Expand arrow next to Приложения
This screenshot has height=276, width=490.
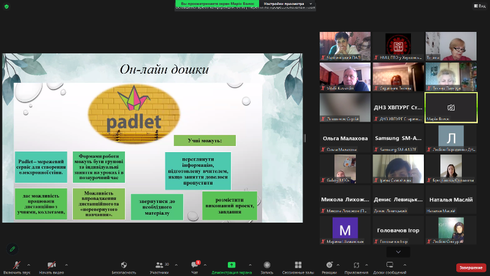(x=366, y=265)
